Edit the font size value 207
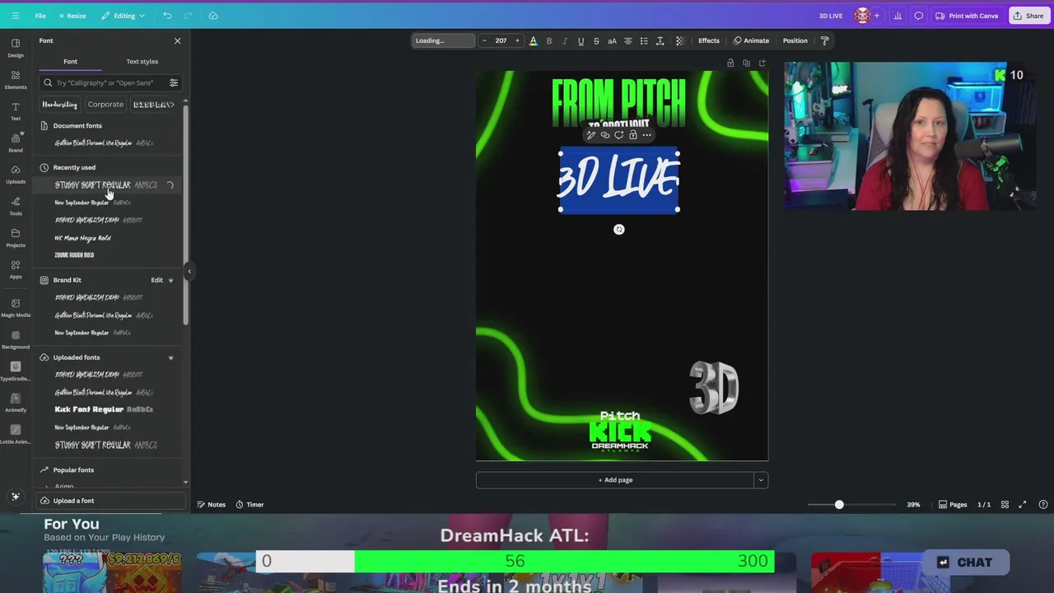Image resolution: width=1054 pixels, height=593 pixels. [501, 40]
